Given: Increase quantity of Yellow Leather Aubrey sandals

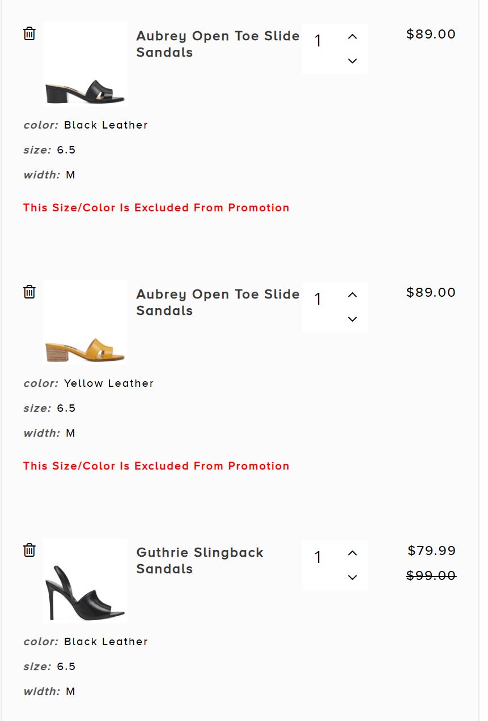Looking at the screenshot, I should click(352, 295).
